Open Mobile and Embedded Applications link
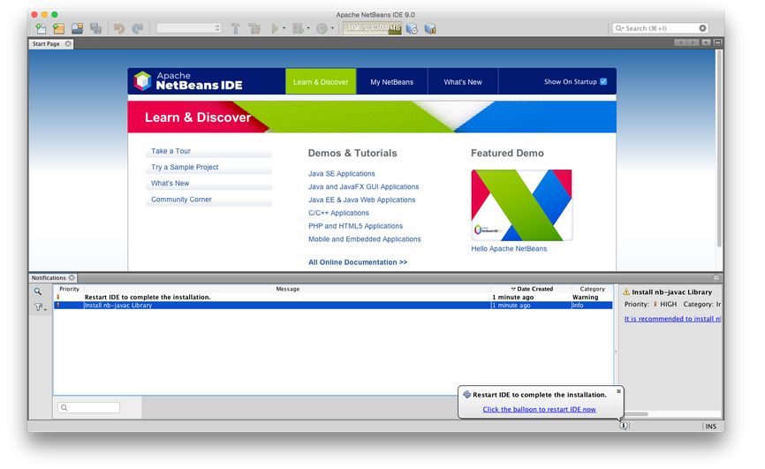The width and height of the screenshot is (765, 469). 365,239
